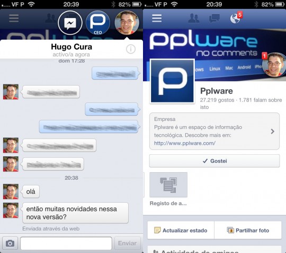Open the Messenger chat head bubble

click(x=70, y=23)
